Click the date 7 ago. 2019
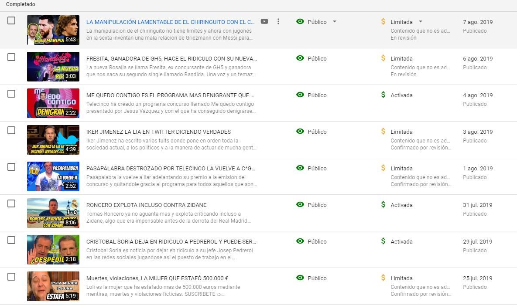Viewport: 517px width, 305px height. coord(478,22)
